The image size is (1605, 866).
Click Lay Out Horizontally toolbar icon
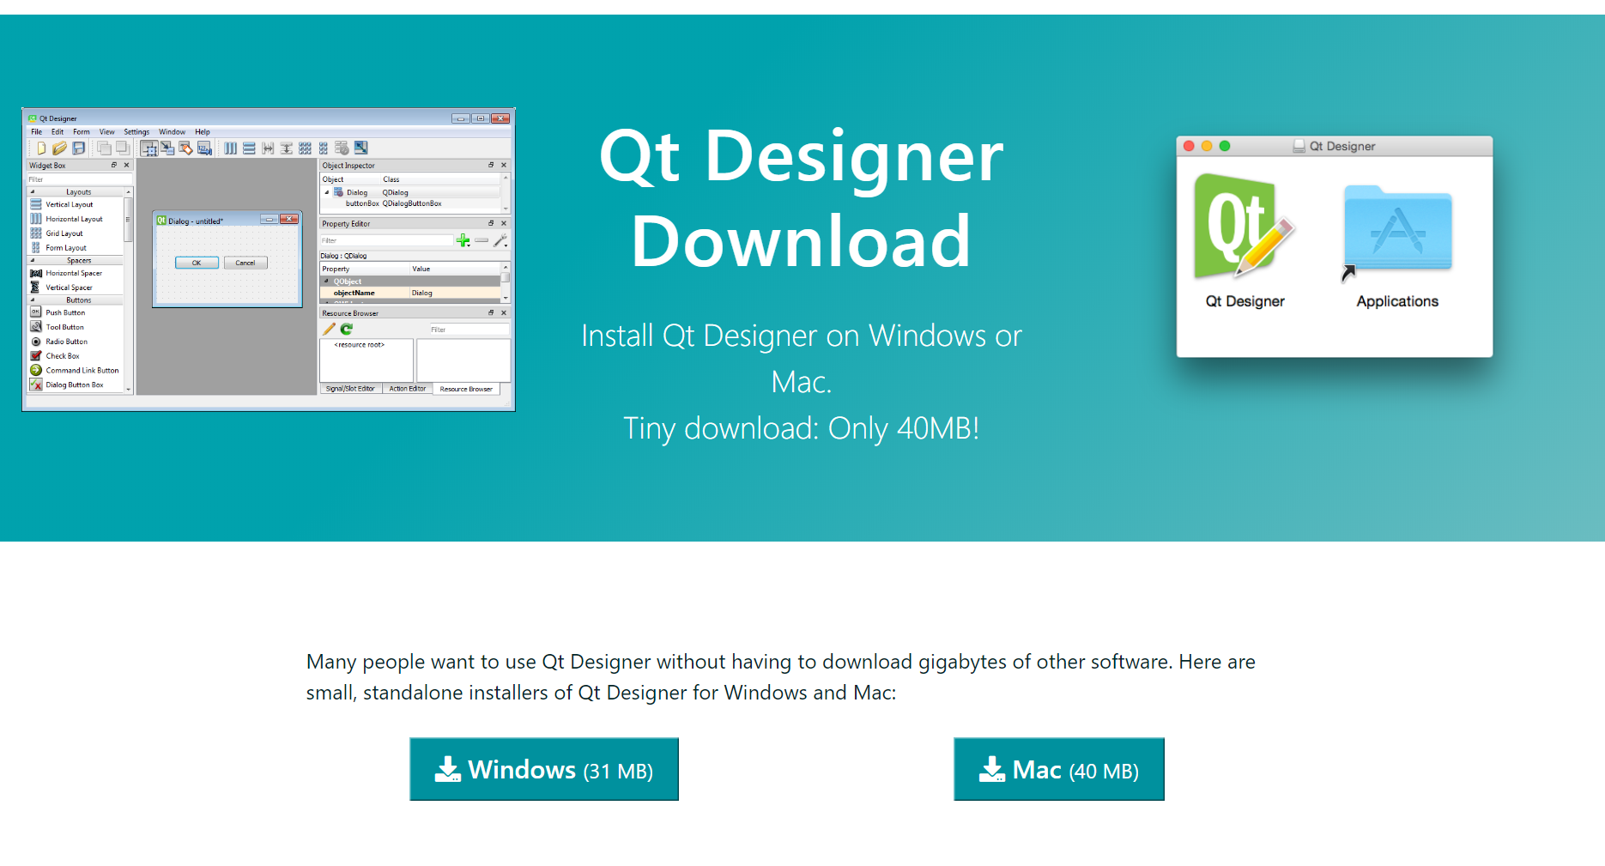coord(230,148)
